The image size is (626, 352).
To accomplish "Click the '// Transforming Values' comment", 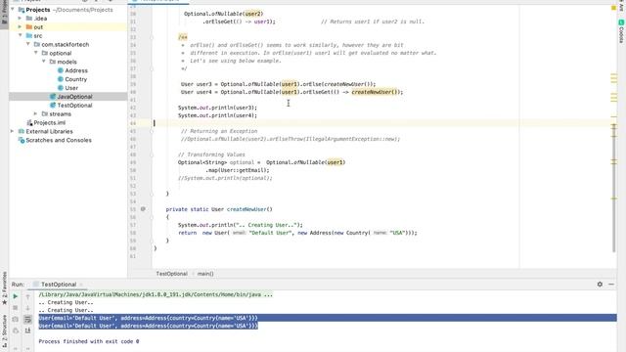I will 211,154.
